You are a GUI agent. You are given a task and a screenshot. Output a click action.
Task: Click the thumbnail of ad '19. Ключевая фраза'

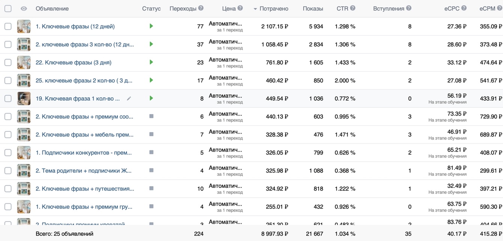click(24, 98)
